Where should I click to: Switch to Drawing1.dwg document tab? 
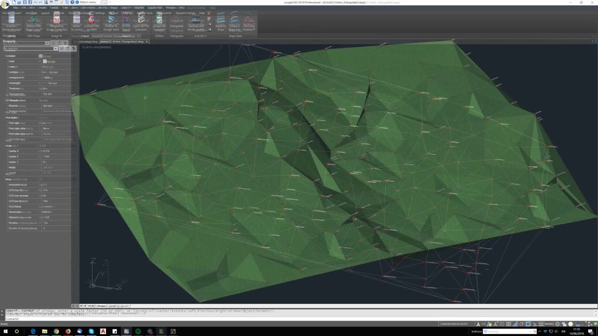click(x=89, y=42)
